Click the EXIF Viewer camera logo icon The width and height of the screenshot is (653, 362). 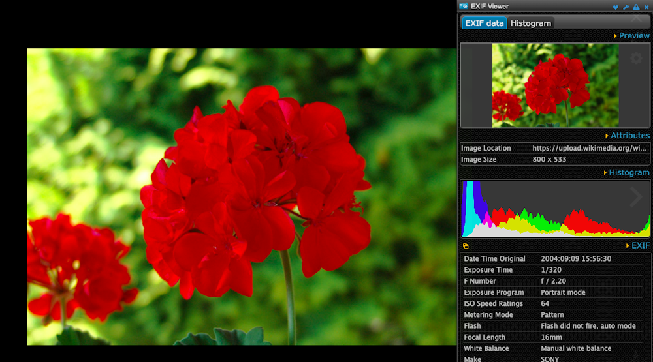pos(464,6)
